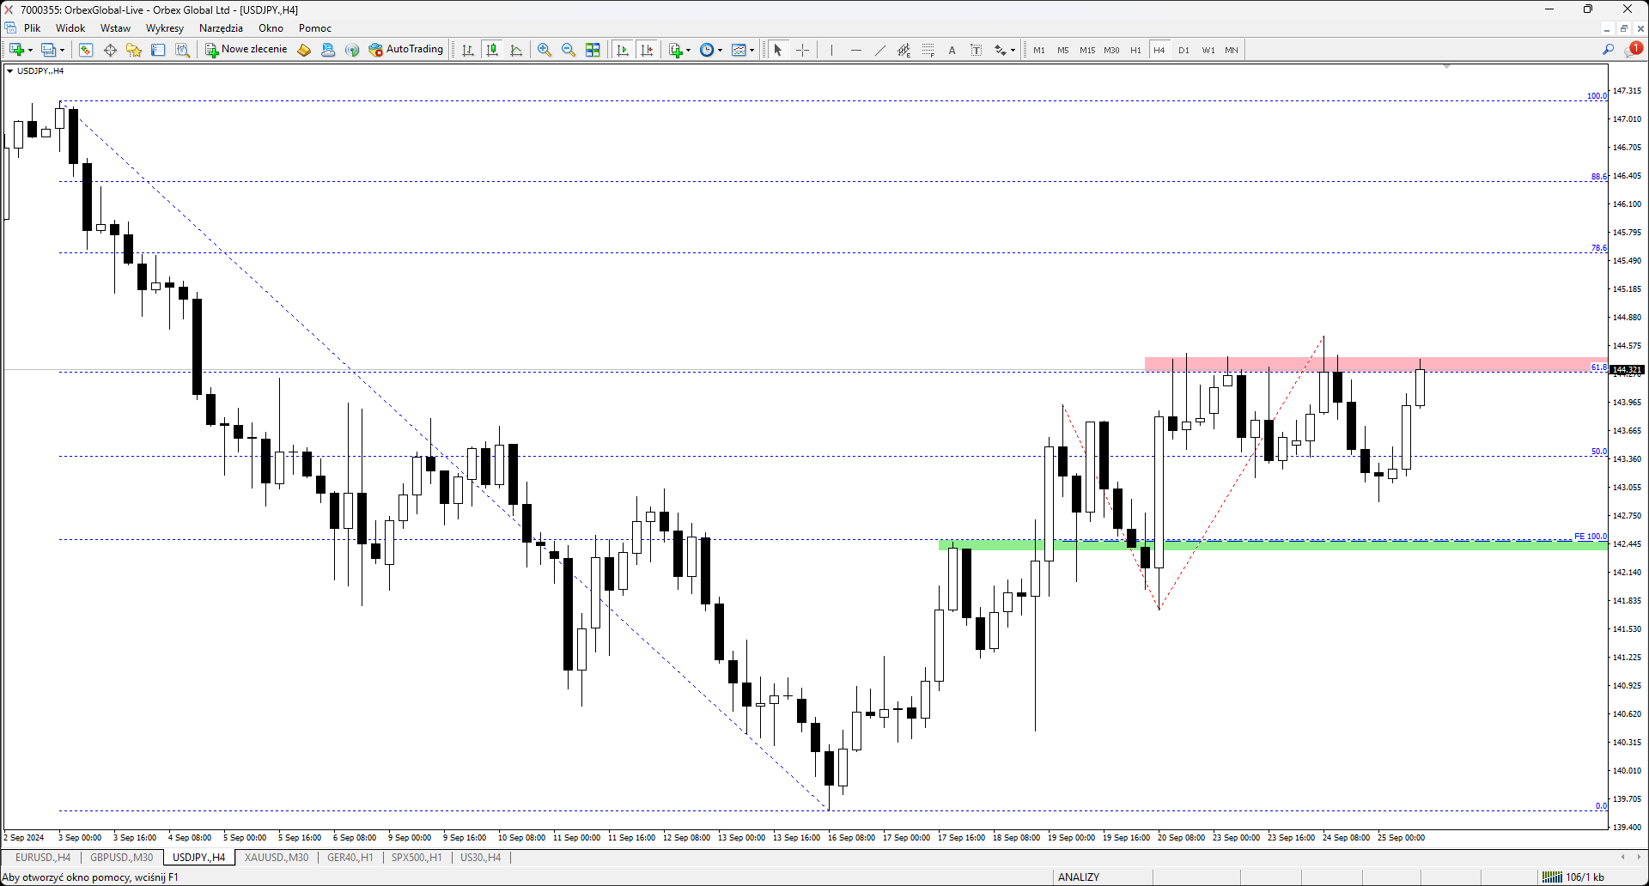This screenshot has width=1649, height=886.
Task: Toggle the Terminal panel icon
Action: 158,50
